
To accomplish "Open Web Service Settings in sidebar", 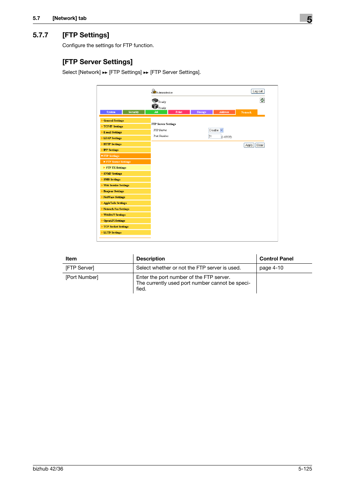I will (x=125, y=185).
